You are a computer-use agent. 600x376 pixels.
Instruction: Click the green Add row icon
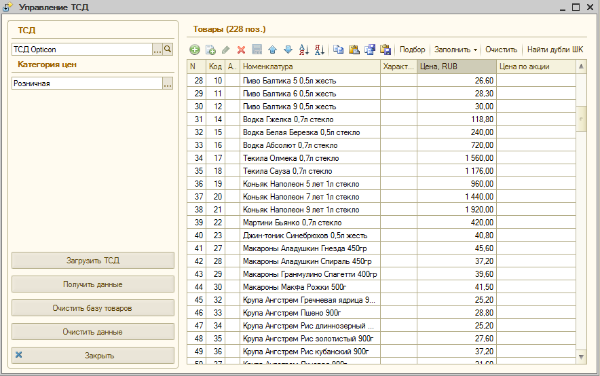pyautogui.click(x=195, y=50)
